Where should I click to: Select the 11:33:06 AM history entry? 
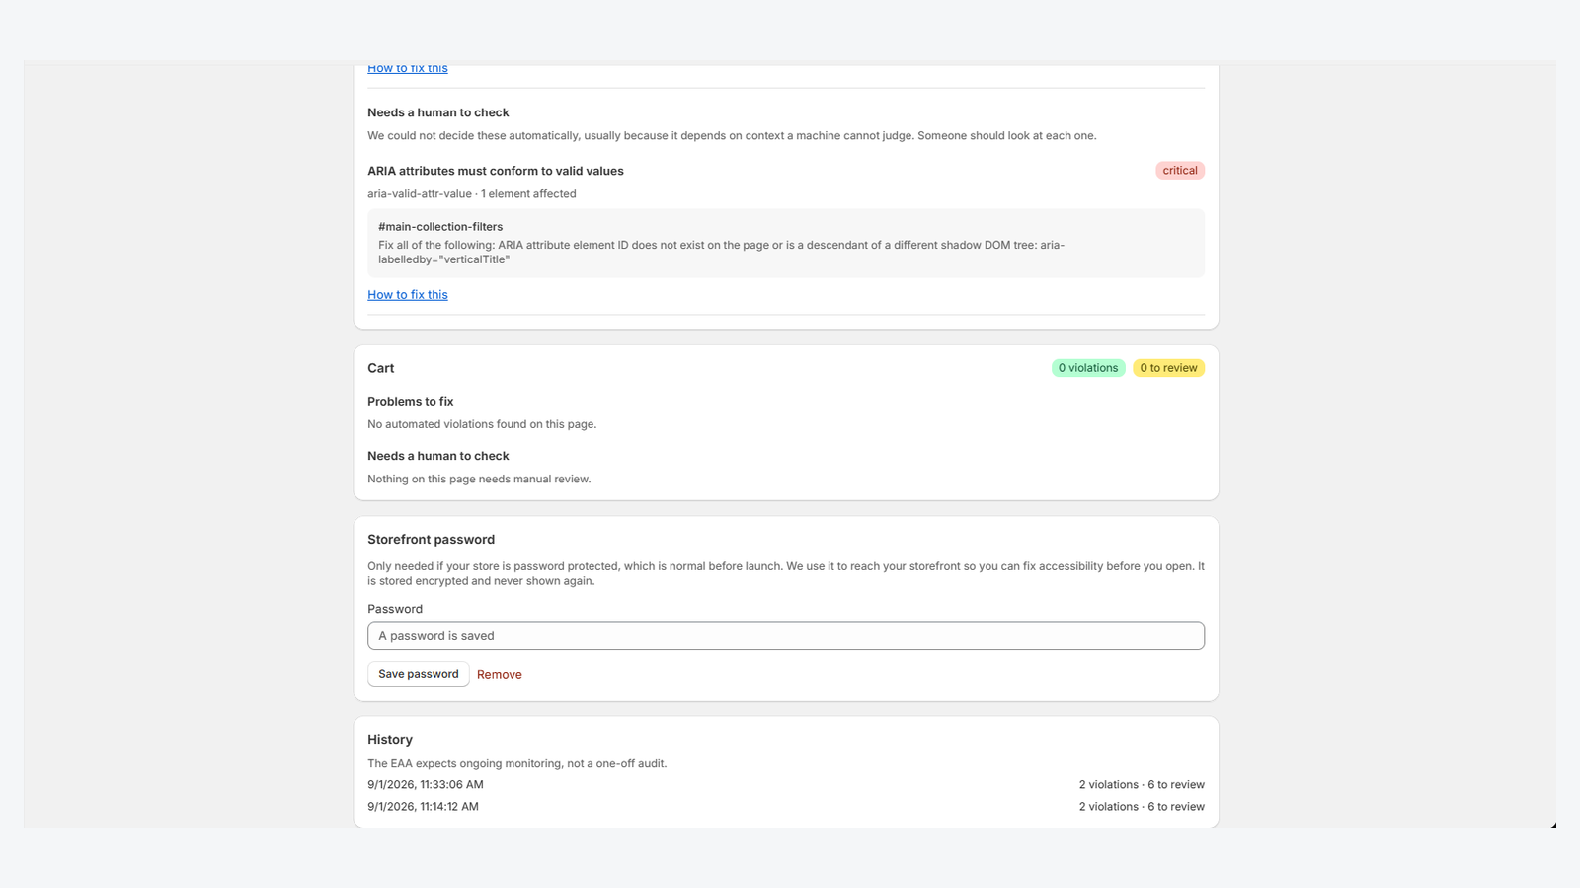coord(426,785)
